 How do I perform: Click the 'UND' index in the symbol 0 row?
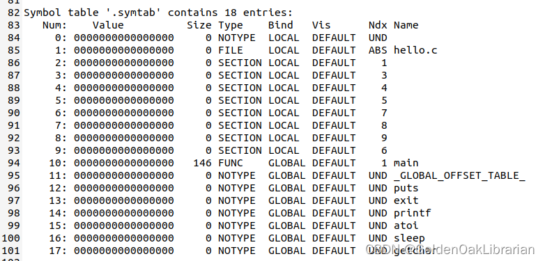(x=378, y=38)
